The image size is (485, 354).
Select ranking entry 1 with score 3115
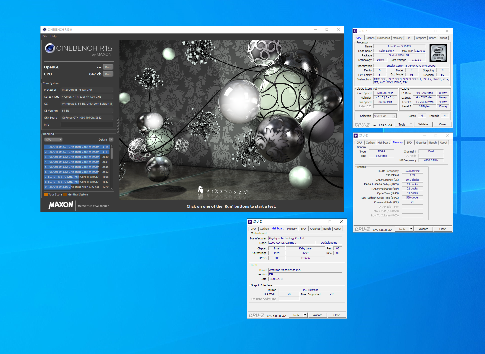(x=77, y=147)
